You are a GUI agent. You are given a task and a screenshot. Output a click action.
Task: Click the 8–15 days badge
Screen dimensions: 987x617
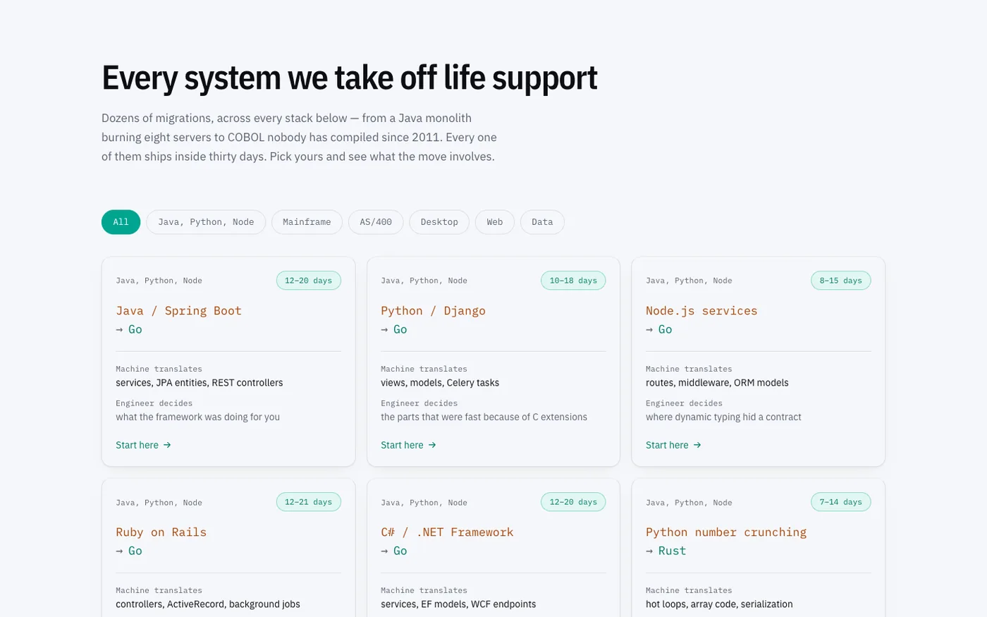(x=841, y=281)
